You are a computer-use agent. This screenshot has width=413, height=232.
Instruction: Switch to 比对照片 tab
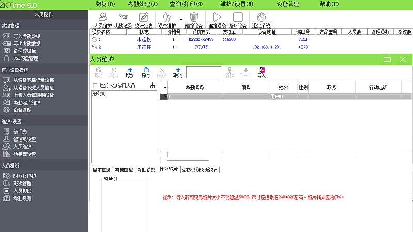click(x=169, y=169)
